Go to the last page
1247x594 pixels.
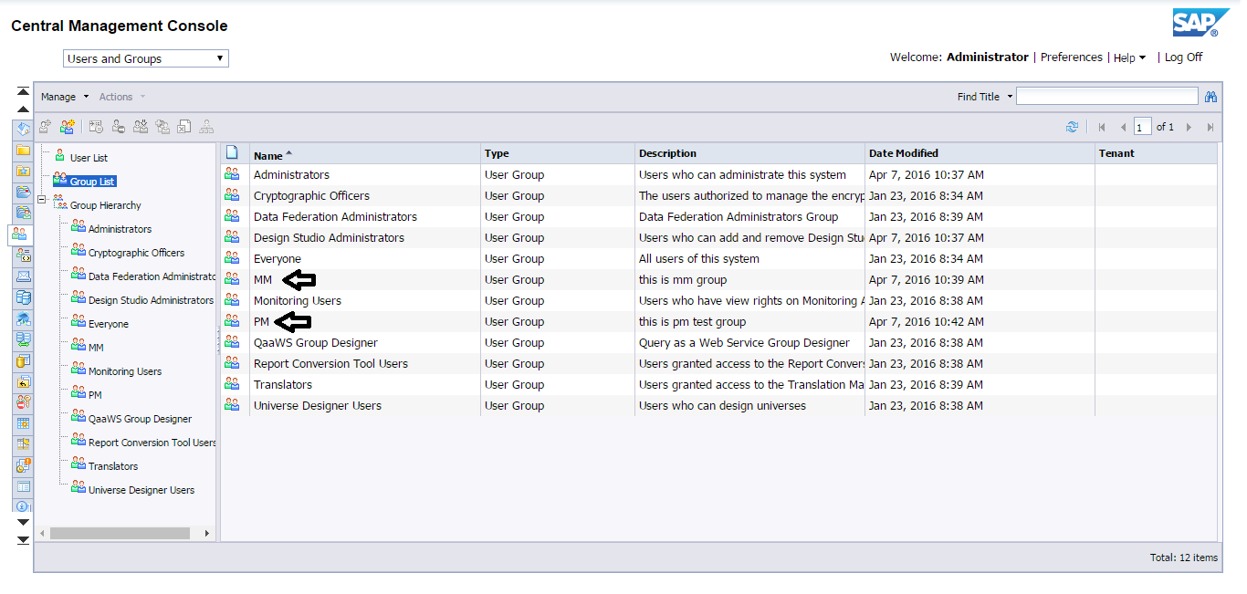pyautogui.click(x=1210, y=127)
